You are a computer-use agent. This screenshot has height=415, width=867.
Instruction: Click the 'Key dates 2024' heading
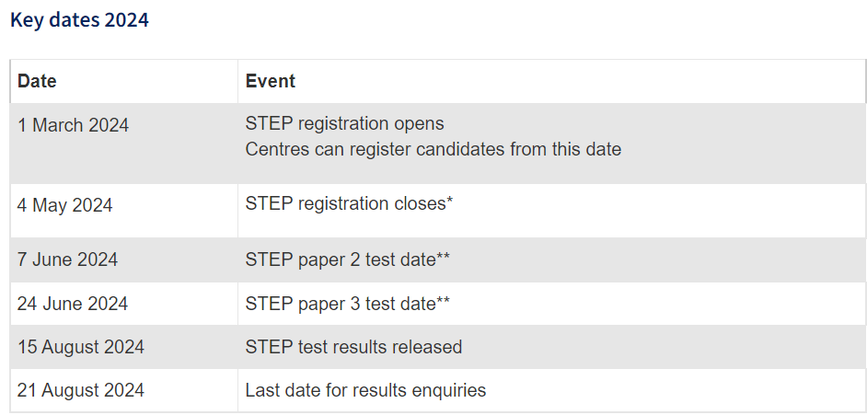pos(79,20)
